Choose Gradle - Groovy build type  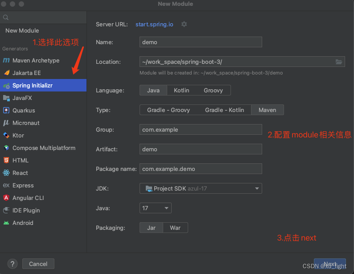coord(169,110)
